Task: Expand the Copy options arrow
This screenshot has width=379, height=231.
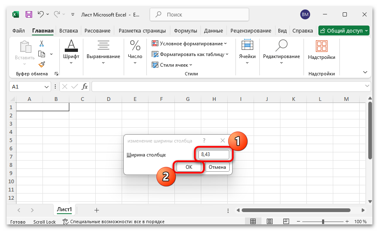Action: point(51,54)
